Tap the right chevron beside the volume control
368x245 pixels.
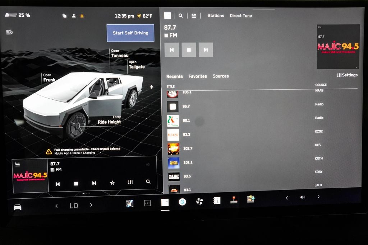tap(318, 197)
